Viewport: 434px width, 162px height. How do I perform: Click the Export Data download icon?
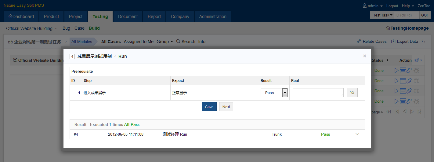393,41
